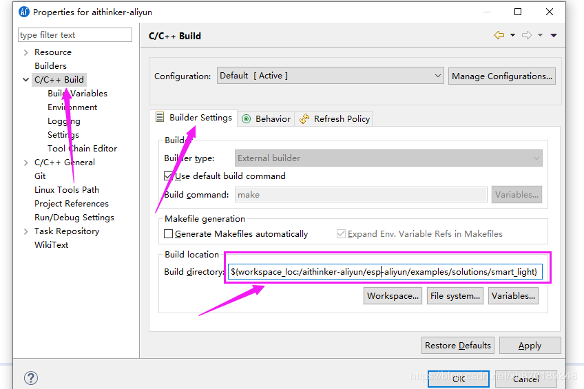The height and width of the screenshot is (389, 584).
Task: Close the Properties dialog window
Action: (x=550, y=12)
